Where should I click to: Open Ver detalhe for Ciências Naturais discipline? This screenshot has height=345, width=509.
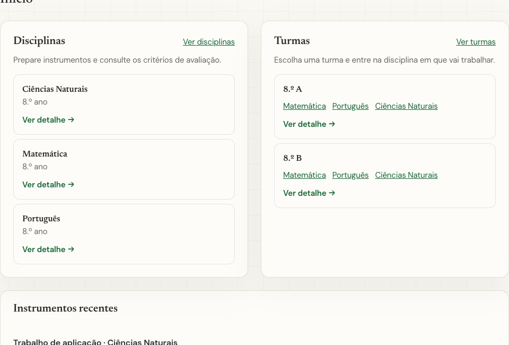(x=48, y=120)
